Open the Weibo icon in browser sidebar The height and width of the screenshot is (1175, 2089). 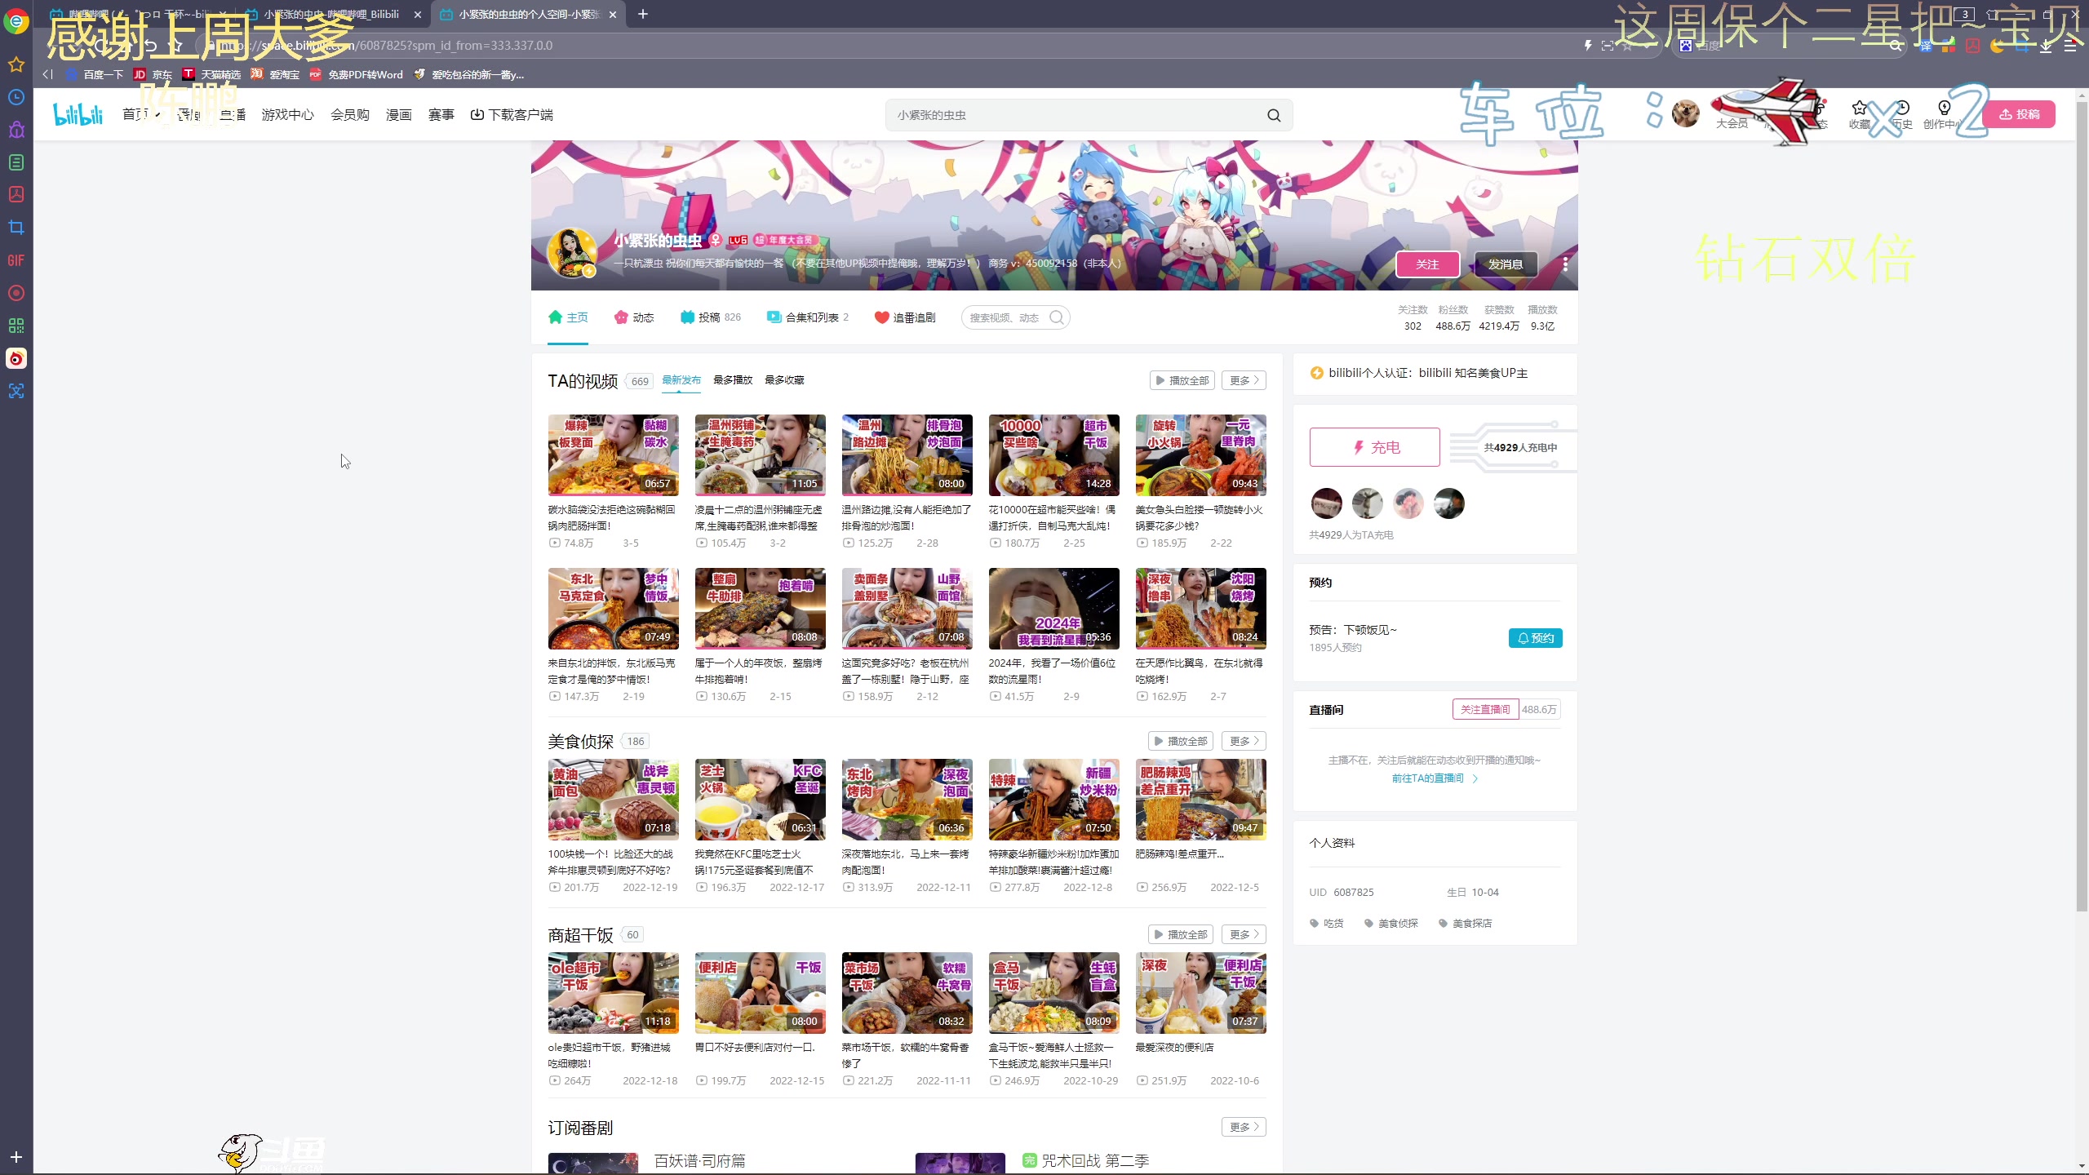click(x=16, y=358)
